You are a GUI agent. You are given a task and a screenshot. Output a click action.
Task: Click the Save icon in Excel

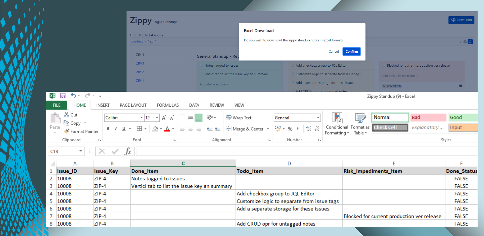click(x=63, y=96)
